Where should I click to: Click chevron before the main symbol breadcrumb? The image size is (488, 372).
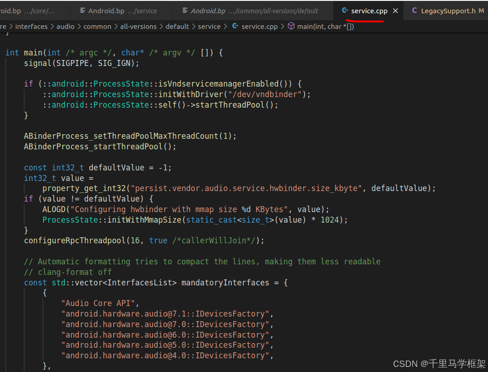pos(282,27)
